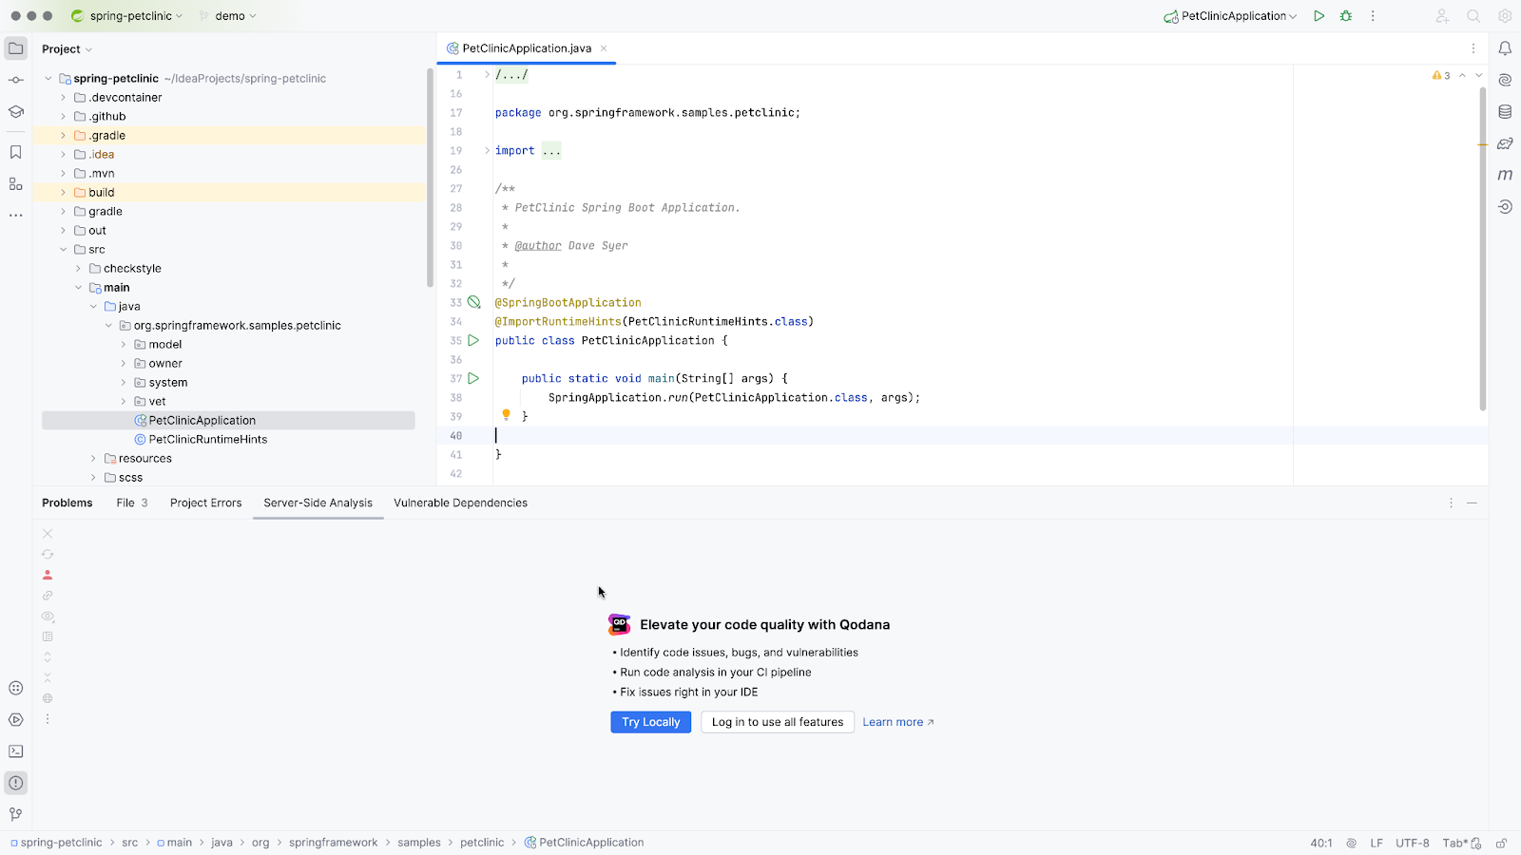Open the Database tool window

click(x=1505, y=112)
